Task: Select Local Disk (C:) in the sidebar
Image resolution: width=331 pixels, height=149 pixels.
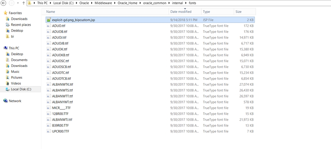Action: pyautogui.click(x=20, y=89)
